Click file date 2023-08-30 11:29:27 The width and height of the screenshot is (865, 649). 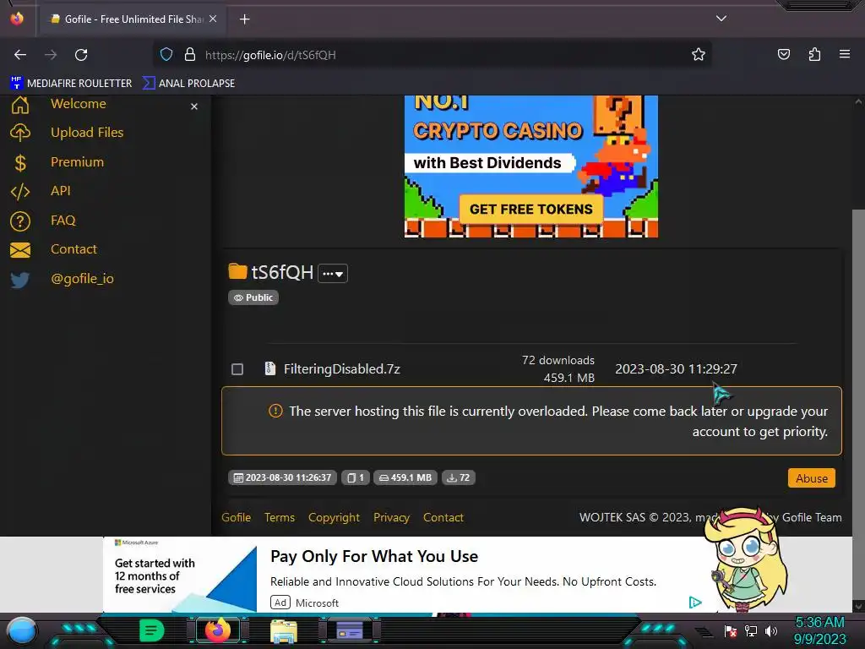click(676, 369)
